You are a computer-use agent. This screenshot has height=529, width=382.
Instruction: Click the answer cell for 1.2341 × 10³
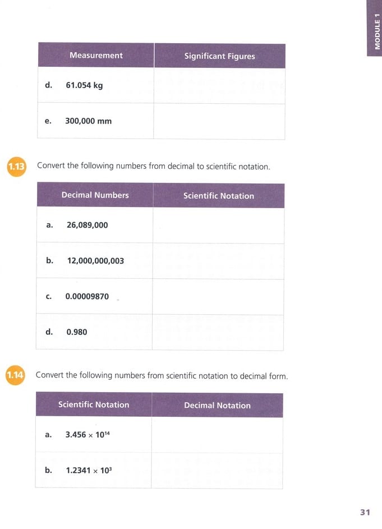[x=217, y=471]
